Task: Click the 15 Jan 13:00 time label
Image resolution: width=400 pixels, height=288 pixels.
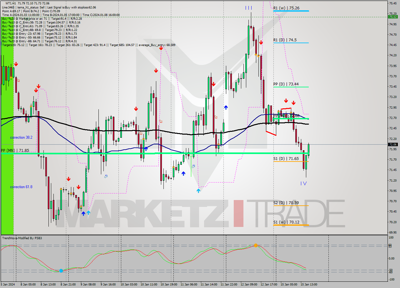Action: 309,285
